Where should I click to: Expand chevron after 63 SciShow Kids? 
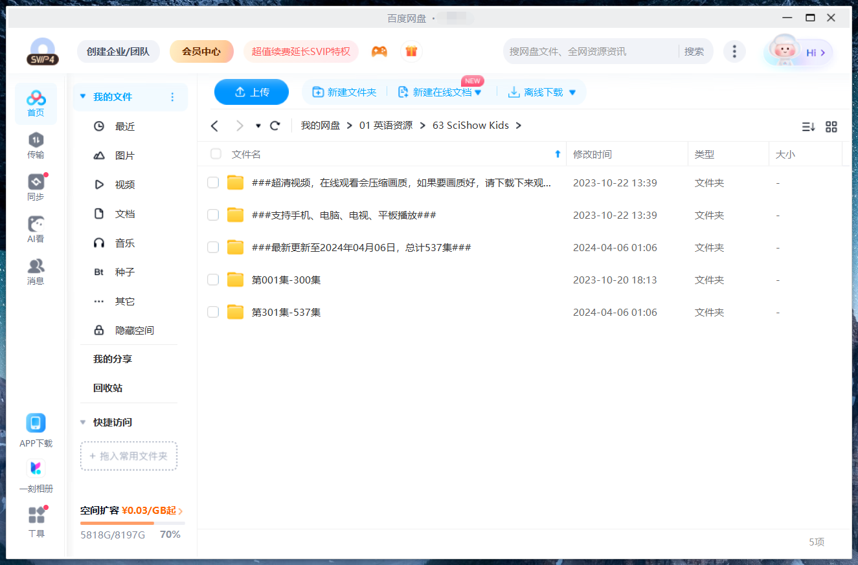coord(518,126)
